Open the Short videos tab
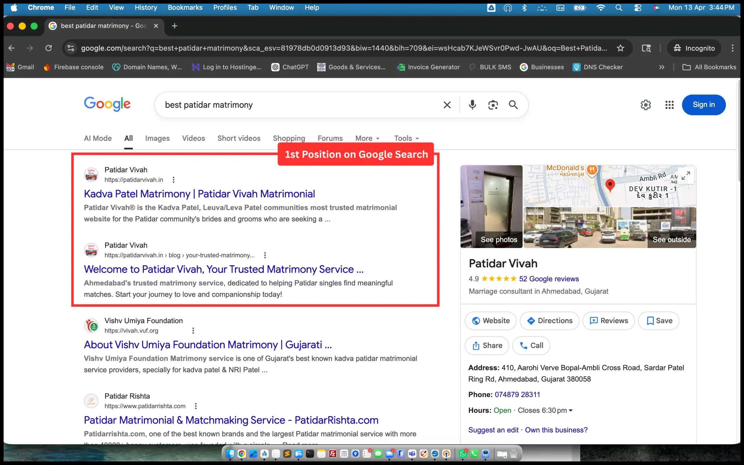 click(x=239, y=138)
